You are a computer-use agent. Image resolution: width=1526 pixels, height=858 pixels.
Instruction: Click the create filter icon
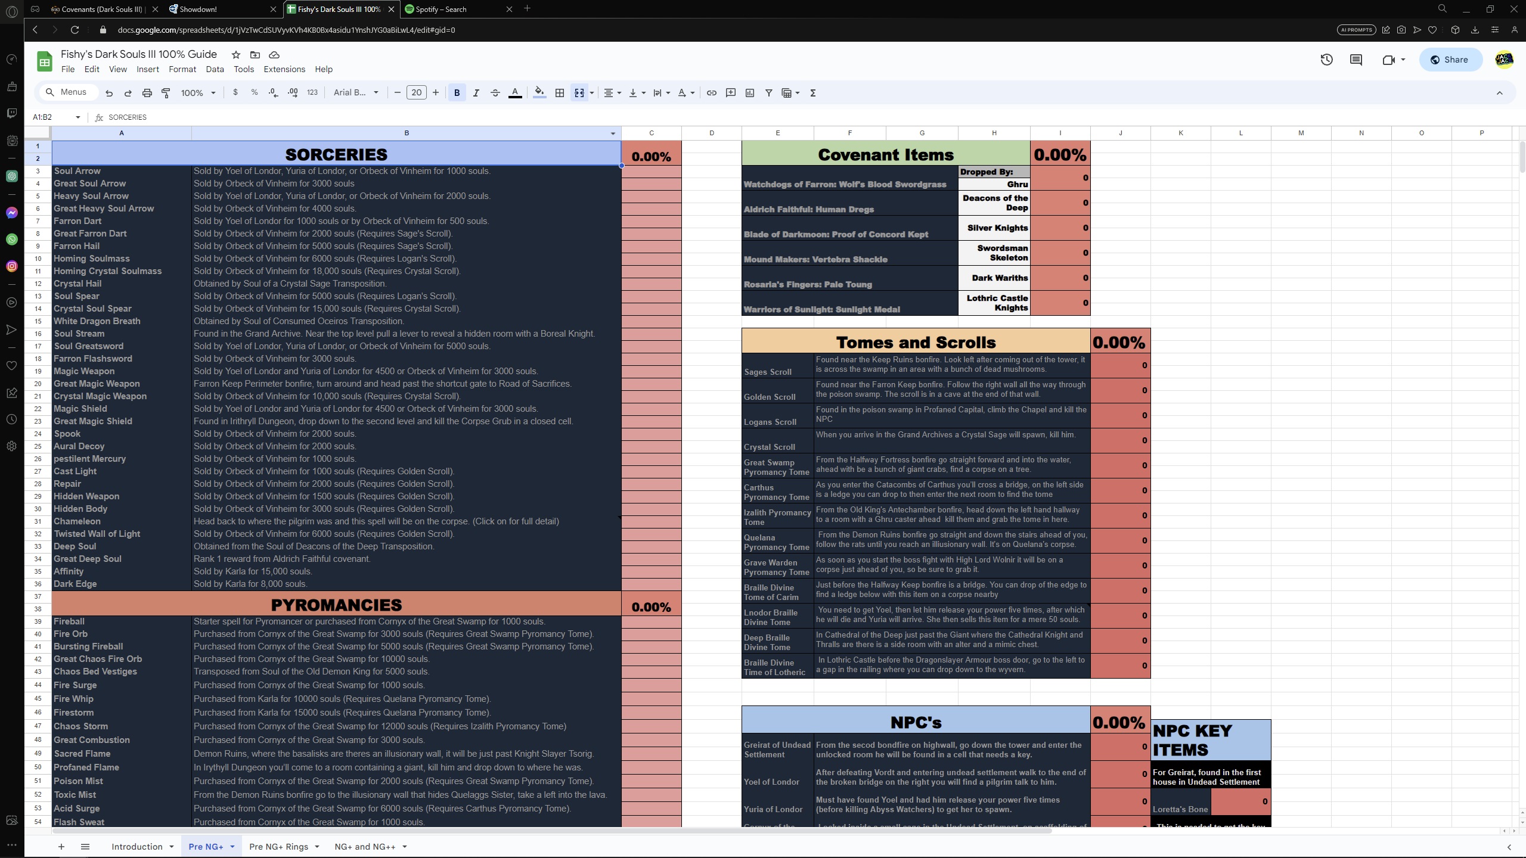(x=768, y=93)
